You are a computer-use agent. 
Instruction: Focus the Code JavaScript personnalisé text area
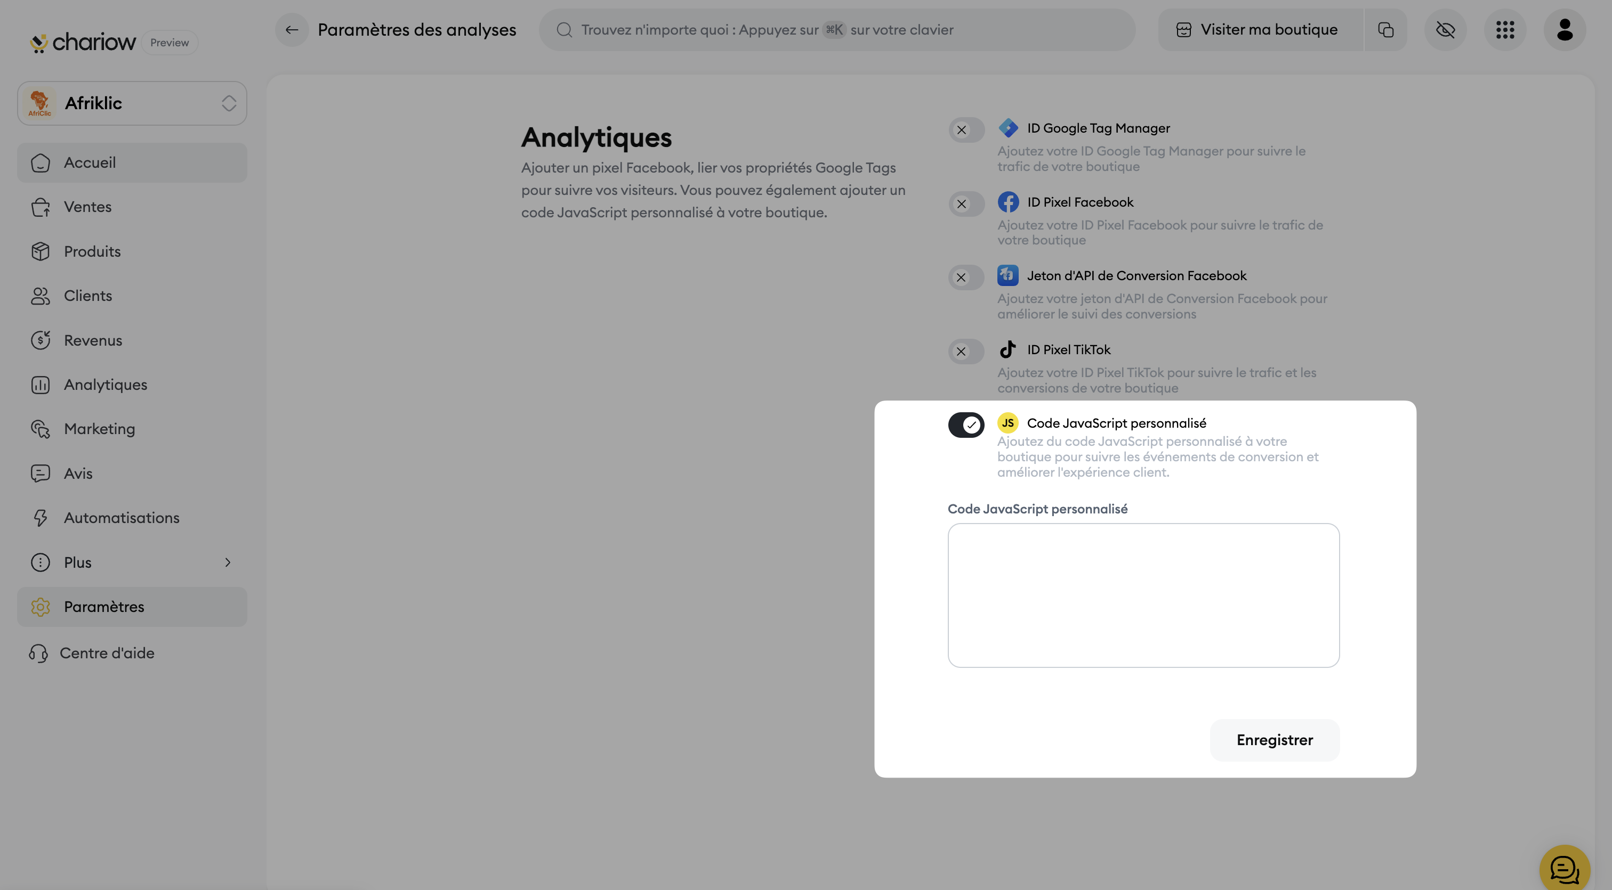1143,595
